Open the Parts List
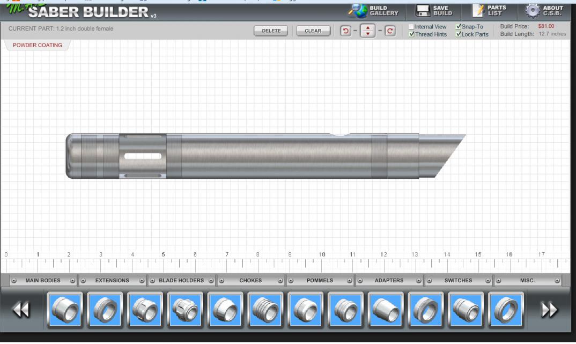Image resolution: width=576 pixels, height=344 pixels. click(480, 10)
